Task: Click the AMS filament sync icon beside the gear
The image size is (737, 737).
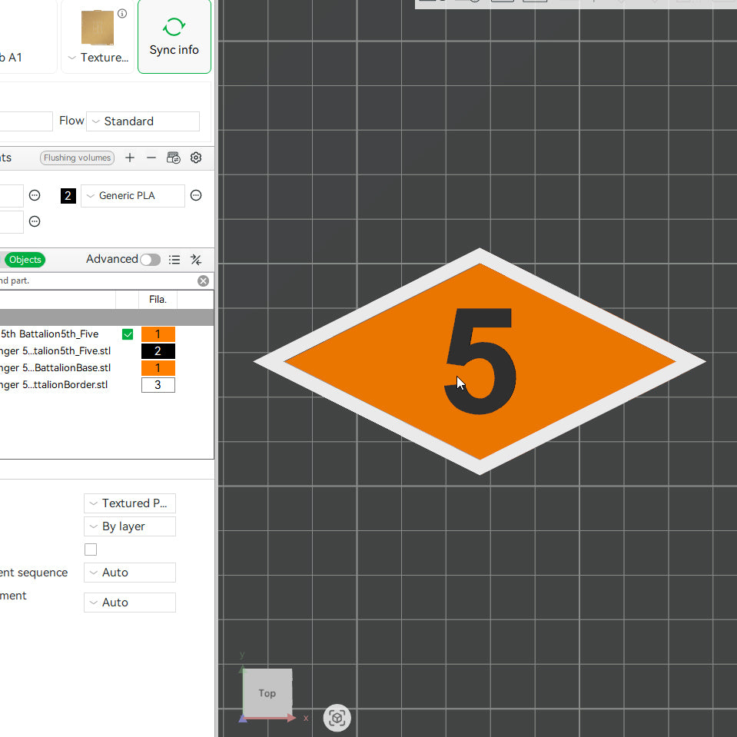Action: (x=174, y=158)
